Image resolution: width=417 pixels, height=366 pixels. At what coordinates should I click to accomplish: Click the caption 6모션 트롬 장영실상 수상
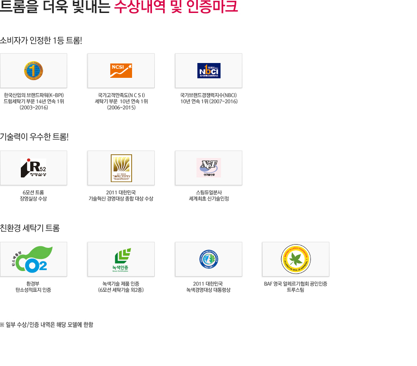coord(33,196)
